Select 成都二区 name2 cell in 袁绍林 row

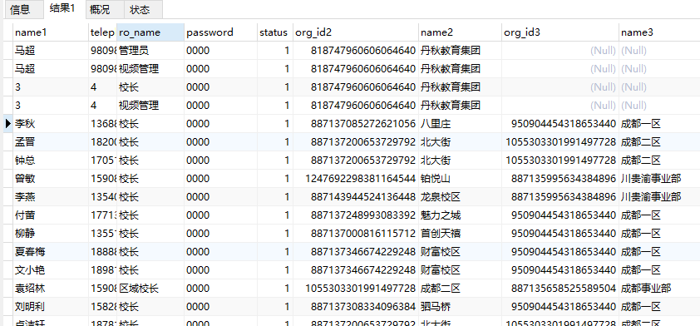[x=461, y=289]
